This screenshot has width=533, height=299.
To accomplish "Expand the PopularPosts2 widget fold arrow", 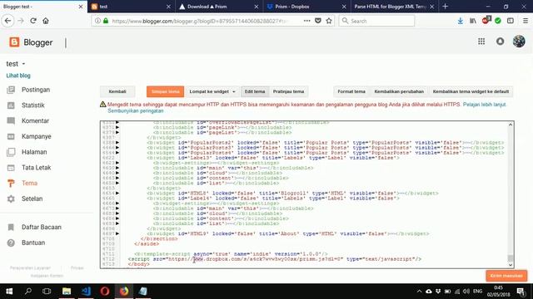I will [x=117, y=143].
